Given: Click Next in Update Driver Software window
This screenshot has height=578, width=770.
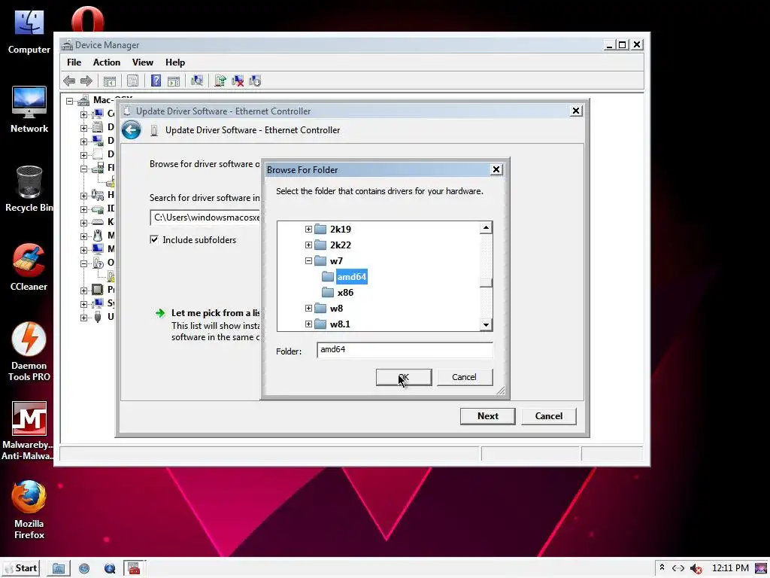Looking at the screenshot, I should (x=487, y=415).
